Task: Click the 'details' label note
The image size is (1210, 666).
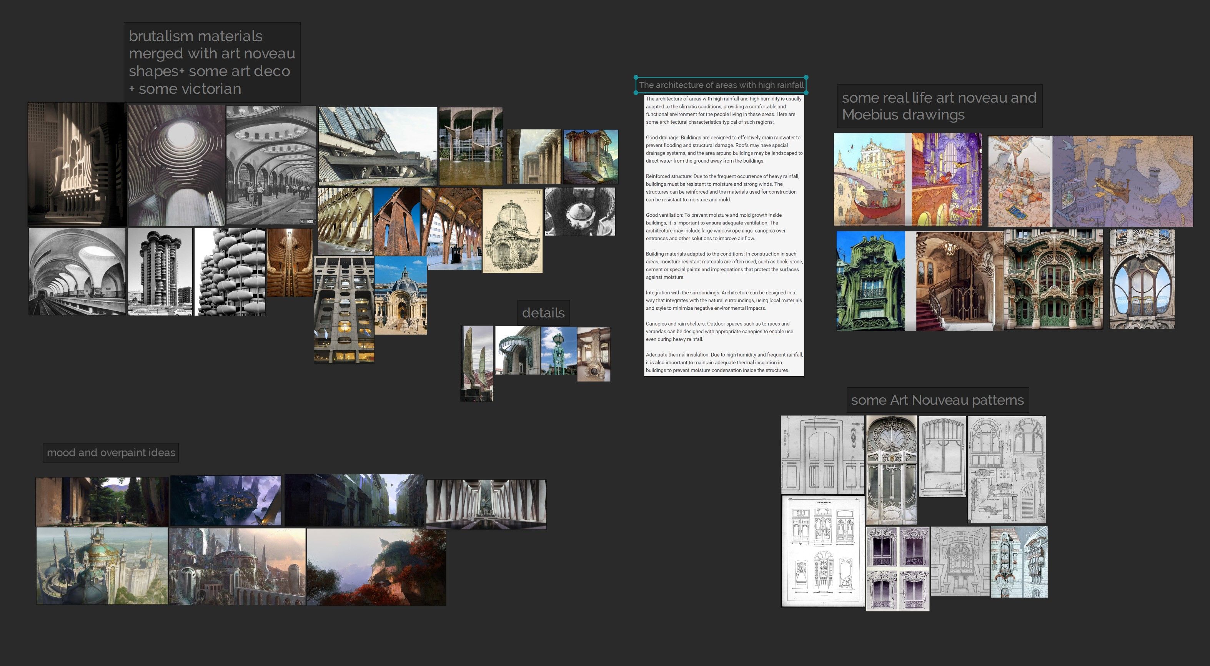Action: pyautogui.click(x=543, y=313)
